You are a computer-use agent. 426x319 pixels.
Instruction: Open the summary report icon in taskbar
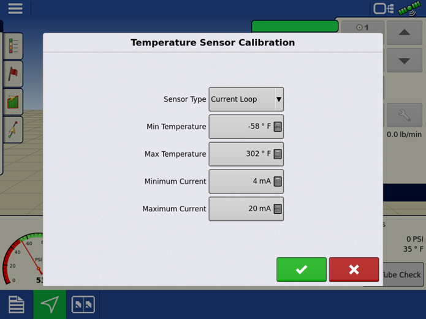[16, 304]
